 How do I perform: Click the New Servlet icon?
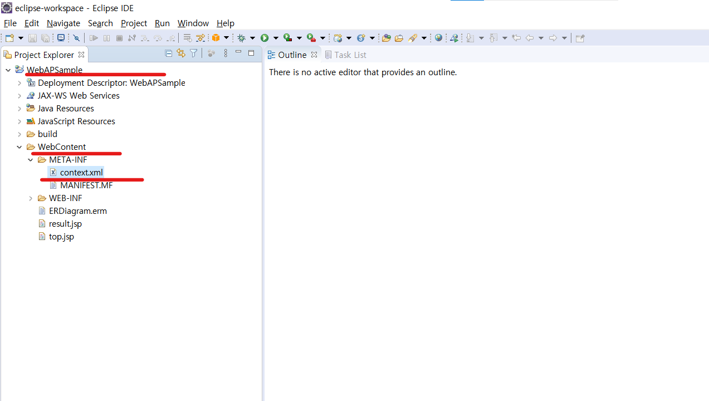pos(361,38)
